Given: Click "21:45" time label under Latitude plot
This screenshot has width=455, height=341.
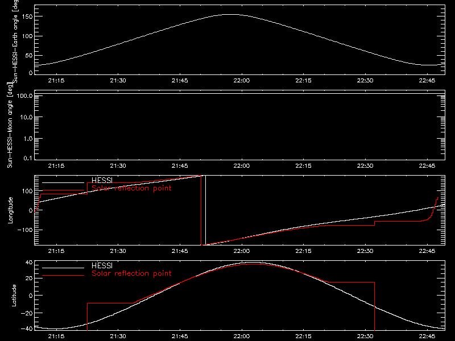Looking at the screenshot, I should [x=180, y=336].
